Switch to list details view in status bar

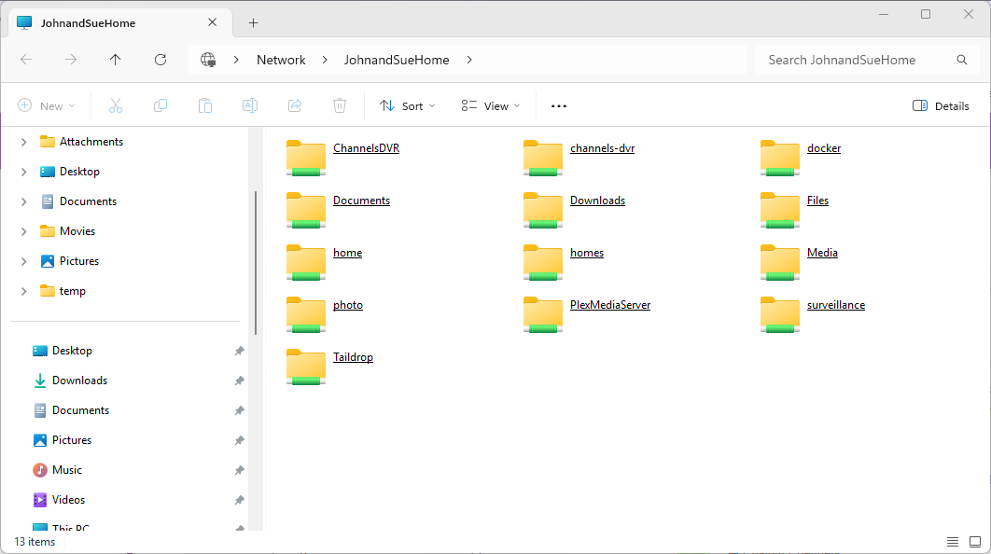[x=953, y=542]
